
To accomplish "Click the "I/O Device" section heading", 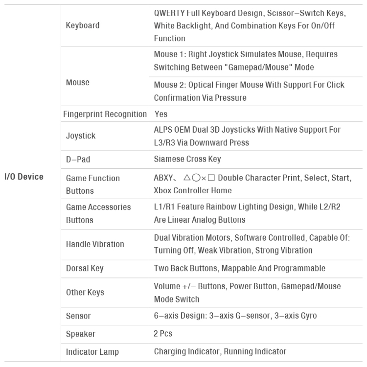I will [x=24, y=177].
